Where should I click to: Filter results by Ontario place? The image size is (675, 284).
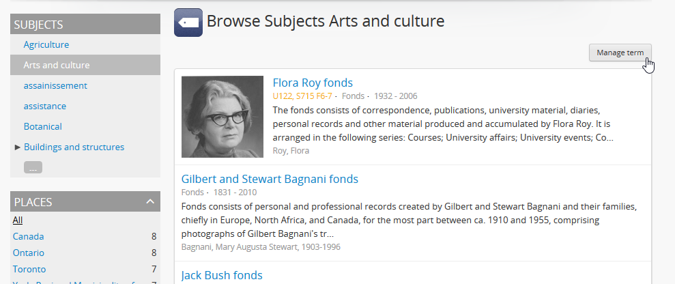point(29,253)
